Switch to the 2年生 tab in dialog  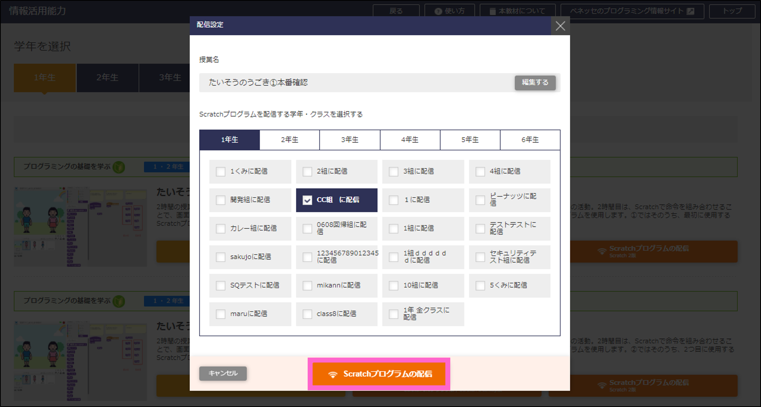pyautogui.click(x=289, y=140)
